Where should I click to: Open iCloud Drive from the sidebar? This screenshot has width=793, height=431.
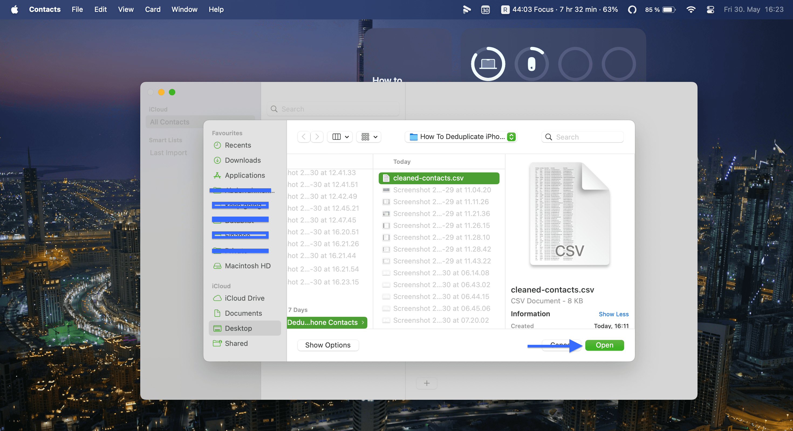(244, 298)
